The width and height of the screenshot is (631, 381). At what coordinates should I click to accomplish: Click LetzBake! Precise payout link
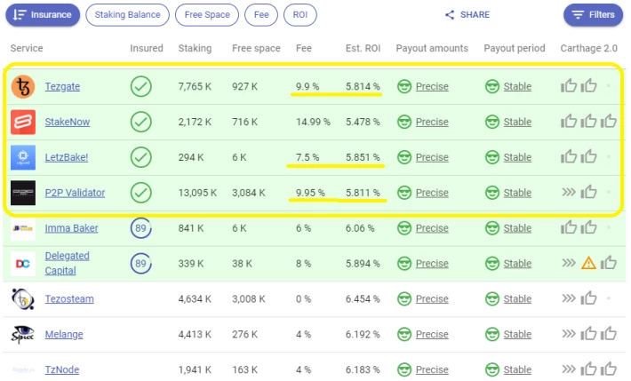coord(432,157)
